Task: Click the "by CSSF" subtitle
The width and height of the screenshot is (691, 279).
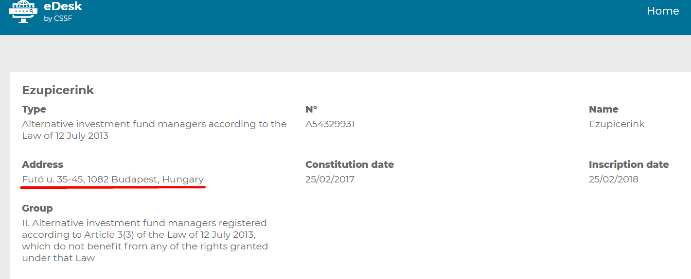Action: [58, 19]
